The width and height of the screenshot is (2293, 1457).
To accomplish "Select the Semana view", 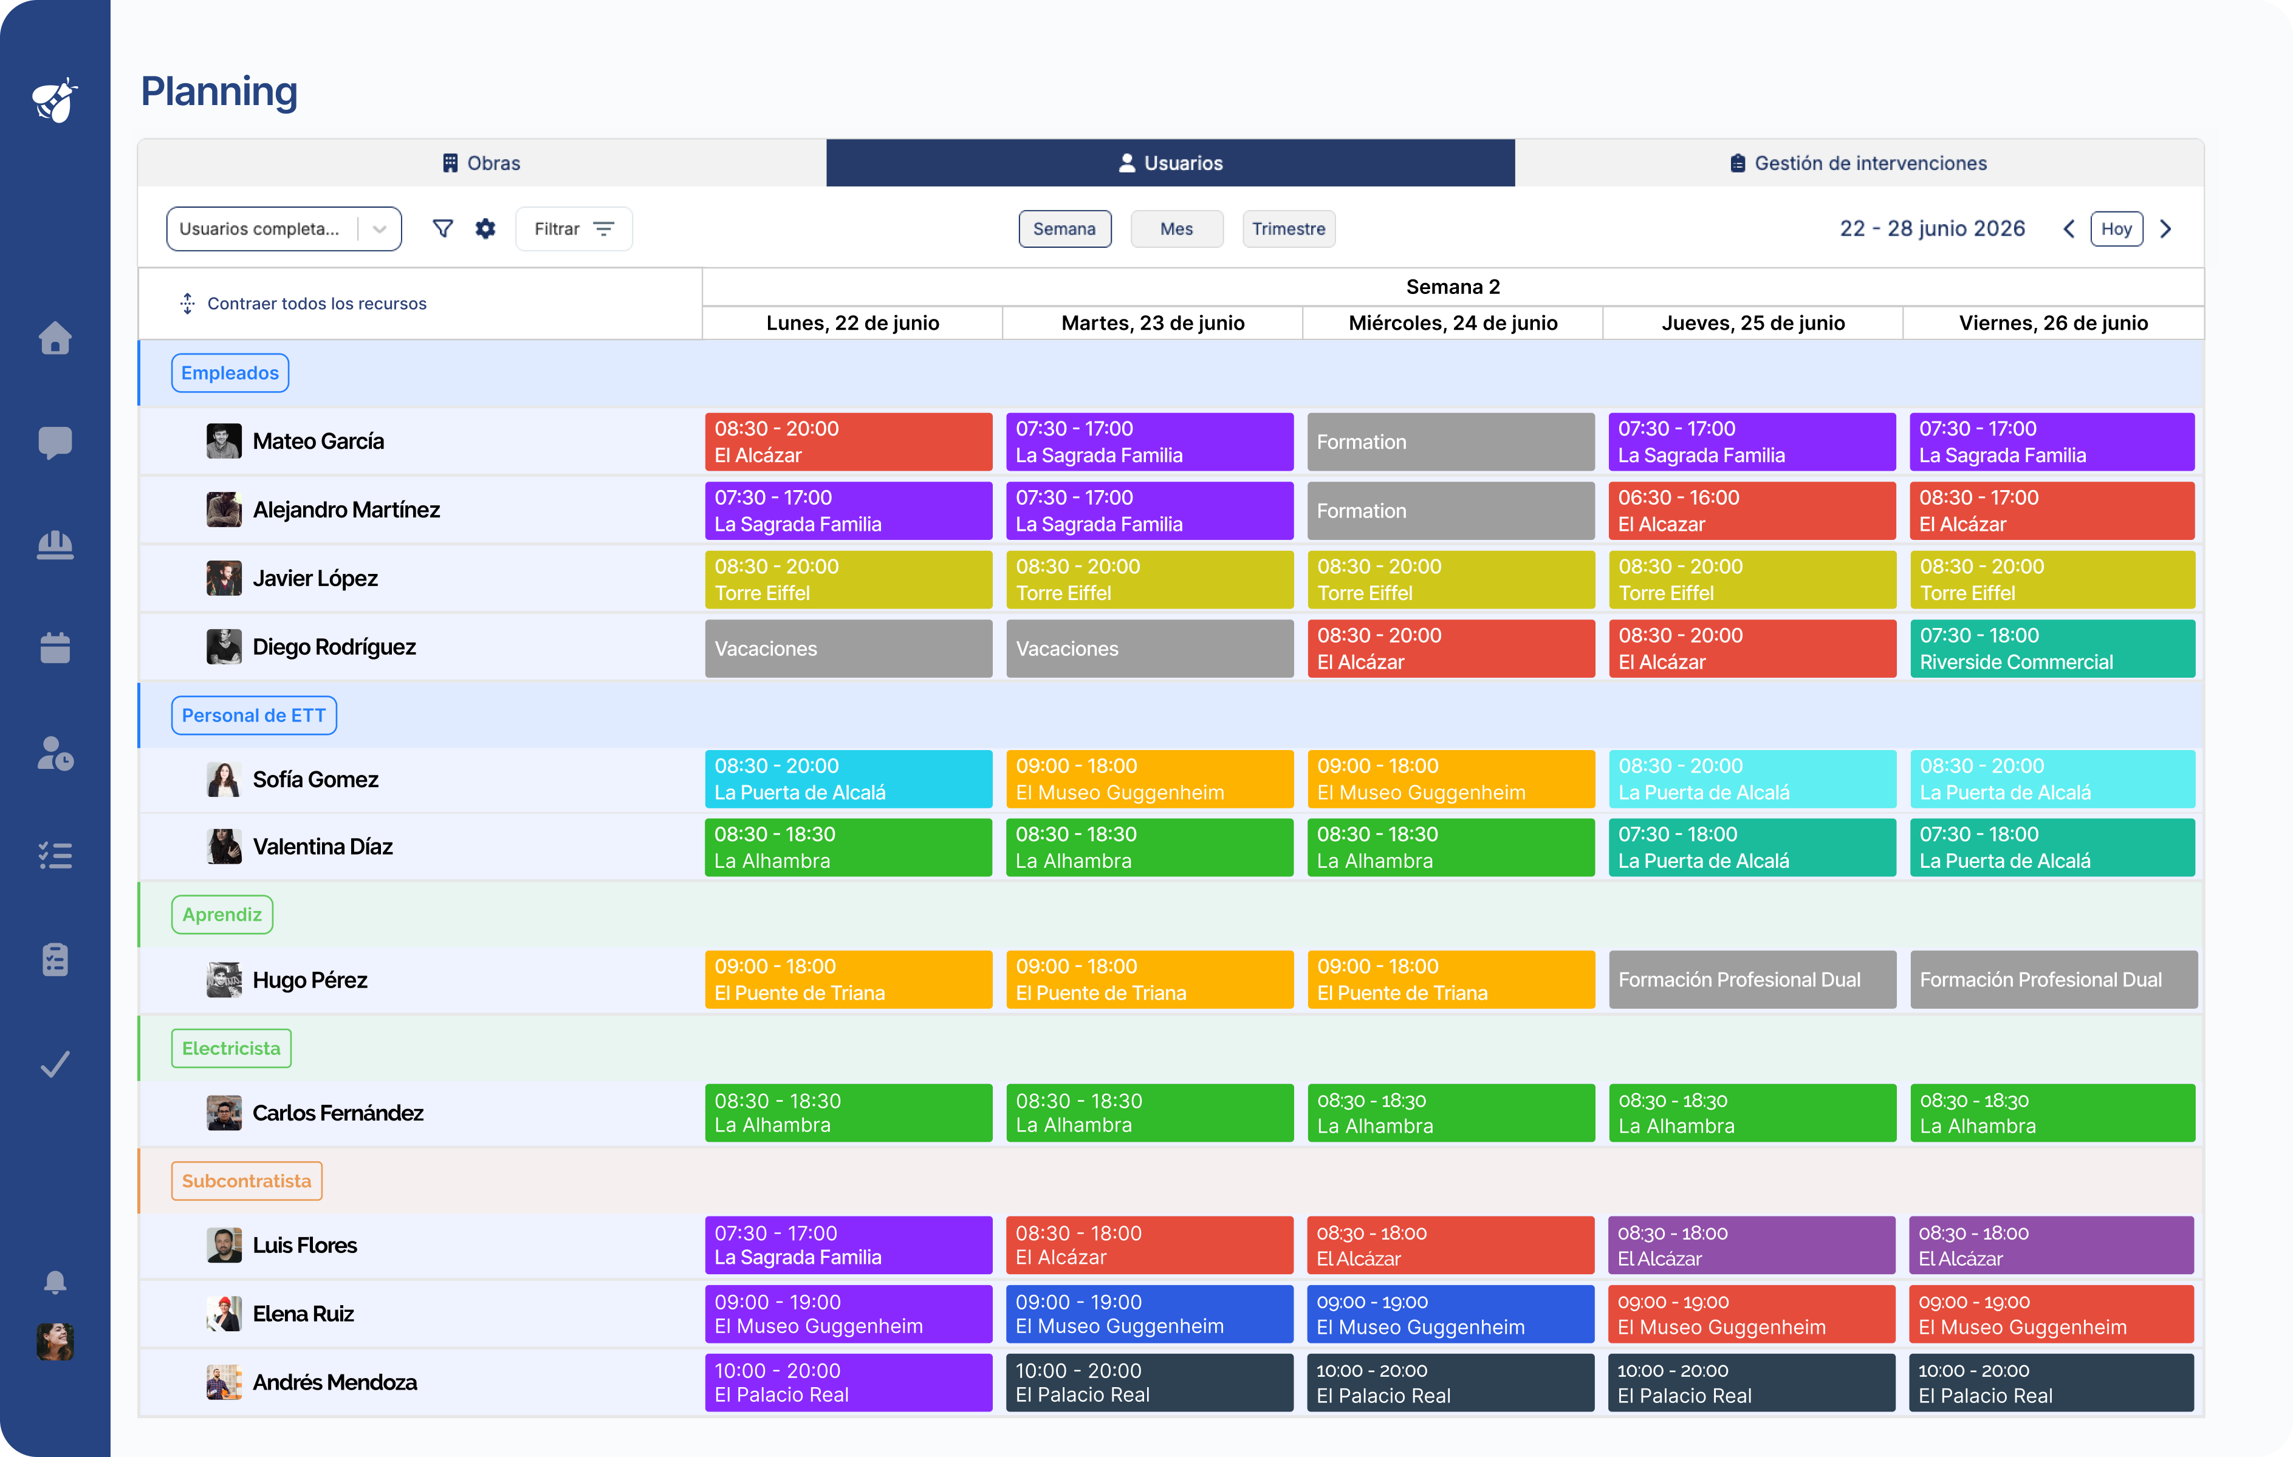I will tap(1064, 228).
